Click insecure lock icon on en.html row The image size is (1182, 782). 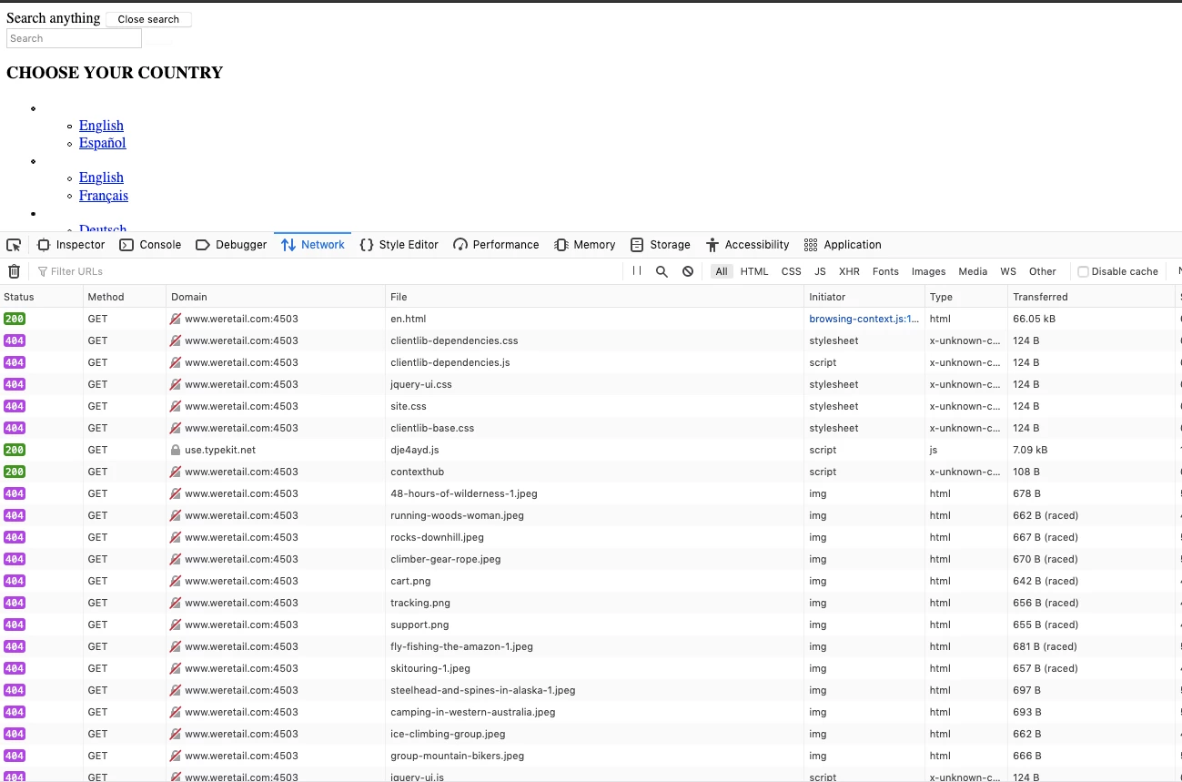[x=176, y=319]
